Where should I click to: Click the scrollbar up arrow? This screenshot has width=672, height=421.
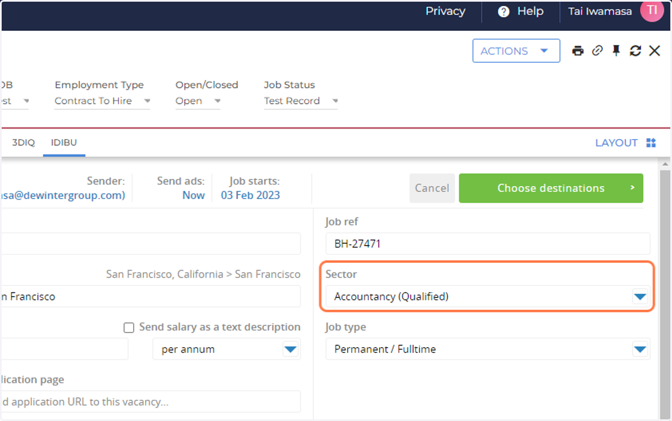click(x=665, y=164)
